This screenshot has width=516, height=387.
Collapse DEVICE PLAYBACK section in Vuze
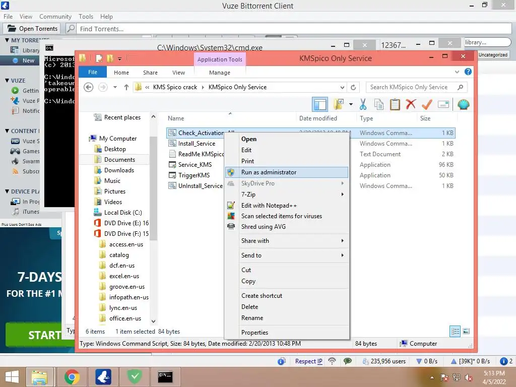click(7, 191)
